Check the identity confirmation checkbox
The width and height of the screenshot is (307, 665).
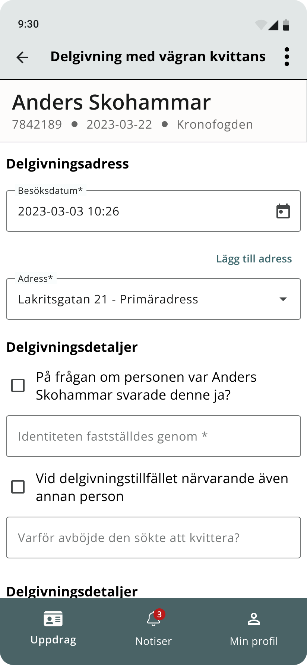pyautogui.click(x=18, y=385)
